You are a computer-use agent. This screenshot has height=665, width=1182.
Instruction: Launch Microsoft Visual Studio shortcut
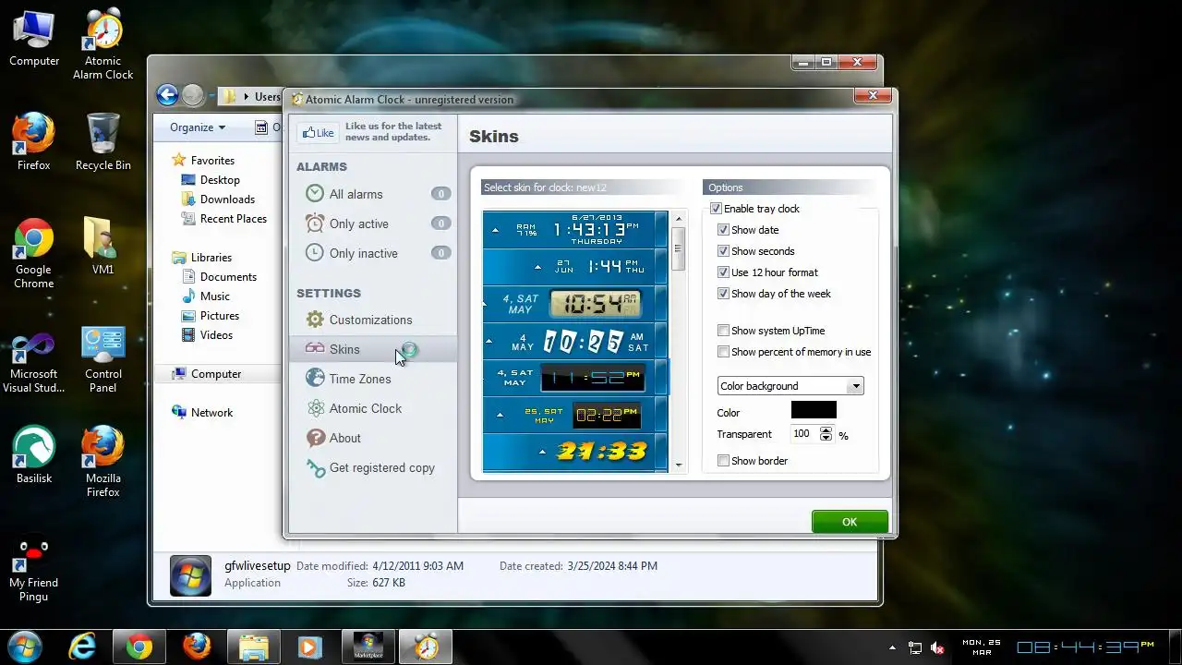[x=34, y=360]
